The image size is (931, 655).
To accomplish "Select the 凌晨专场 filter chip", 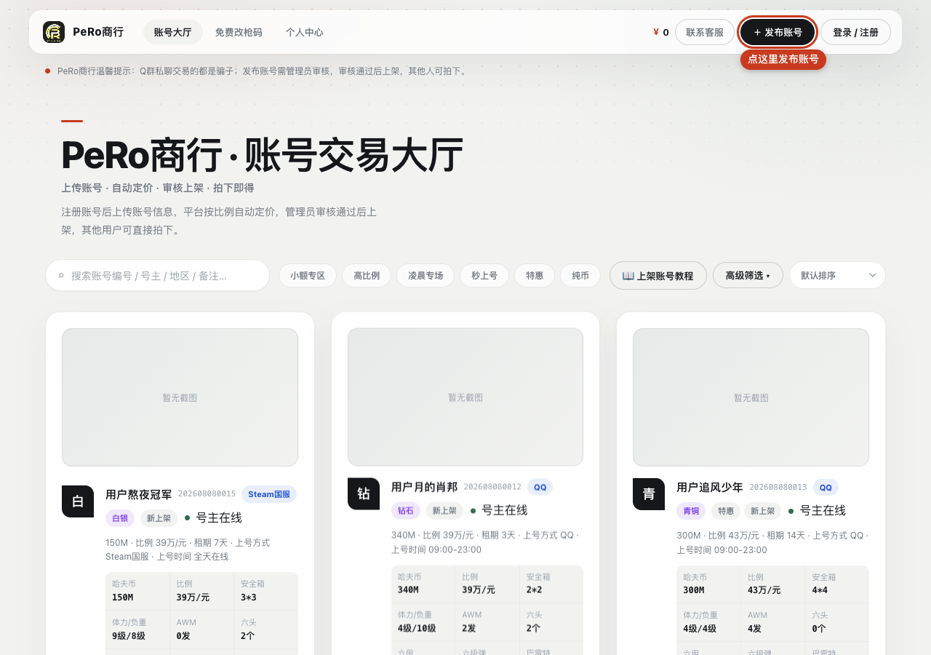I will [425, 276].
